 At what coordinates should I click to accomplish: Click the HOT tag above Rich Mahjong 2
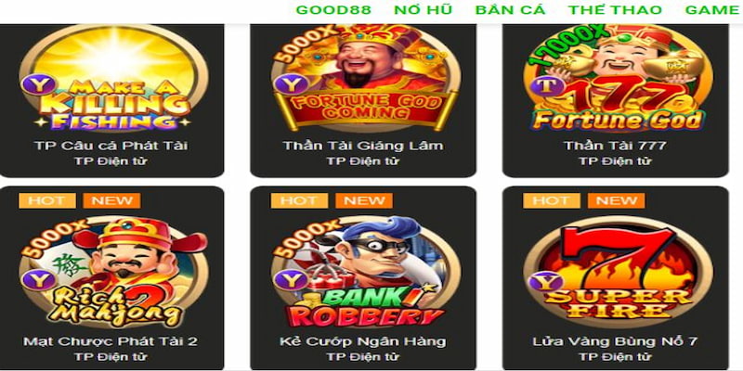[x=47, y=200]
